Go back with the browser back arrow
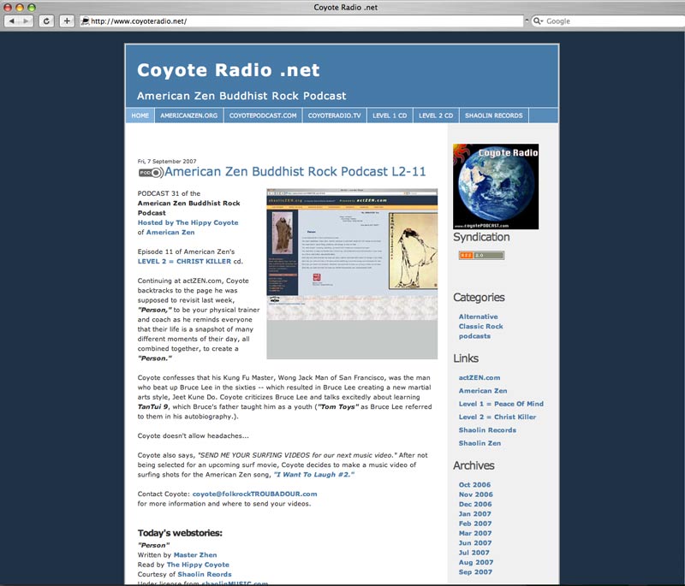This screenshot has width=685, height=586. click(13, 21)
